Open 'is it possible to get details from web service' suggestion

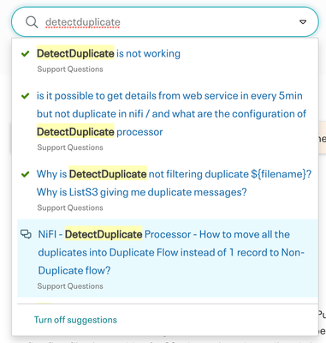(171, 114)
